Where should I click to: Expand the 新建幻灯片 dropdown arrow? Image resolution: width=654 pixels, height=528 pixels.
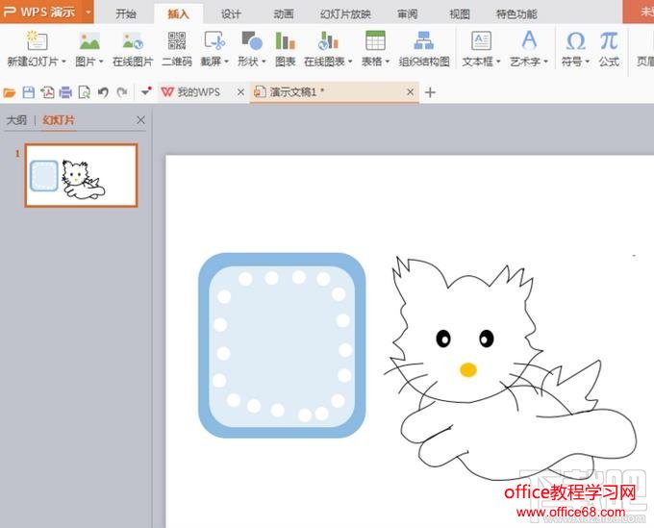click(64, 62)
